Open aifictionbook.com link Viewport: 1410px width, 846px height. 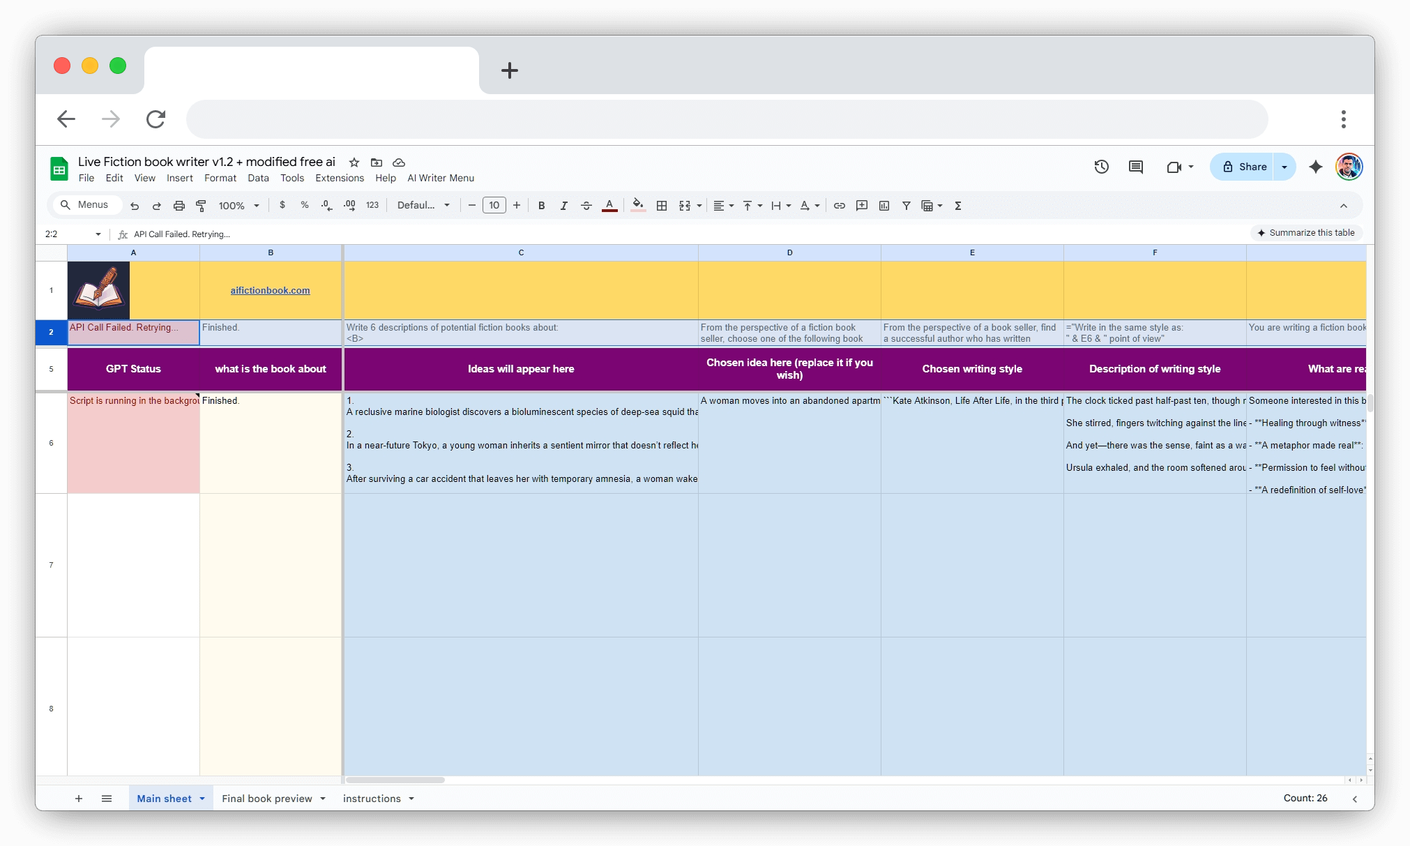271,290
